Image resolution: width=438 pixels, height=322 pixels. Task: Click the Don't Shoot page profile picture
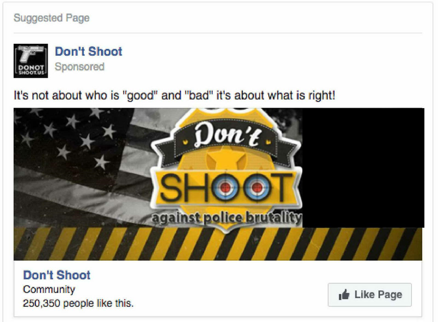point(31,61)
